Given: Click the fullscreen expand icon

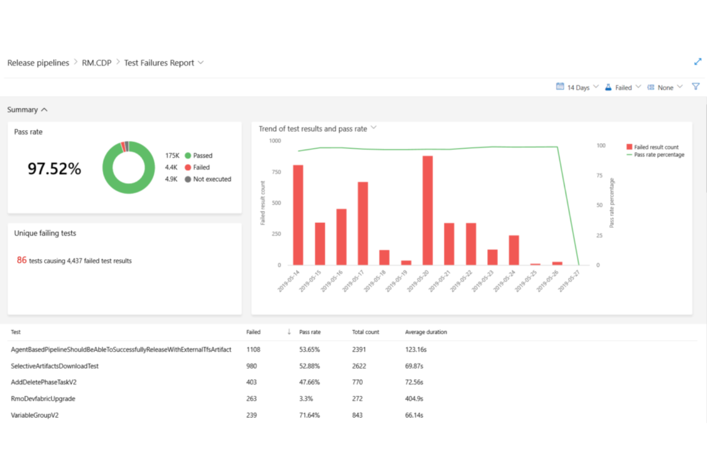Looking at the screenshot, I should pyautogui.click(x=697, y=61).
